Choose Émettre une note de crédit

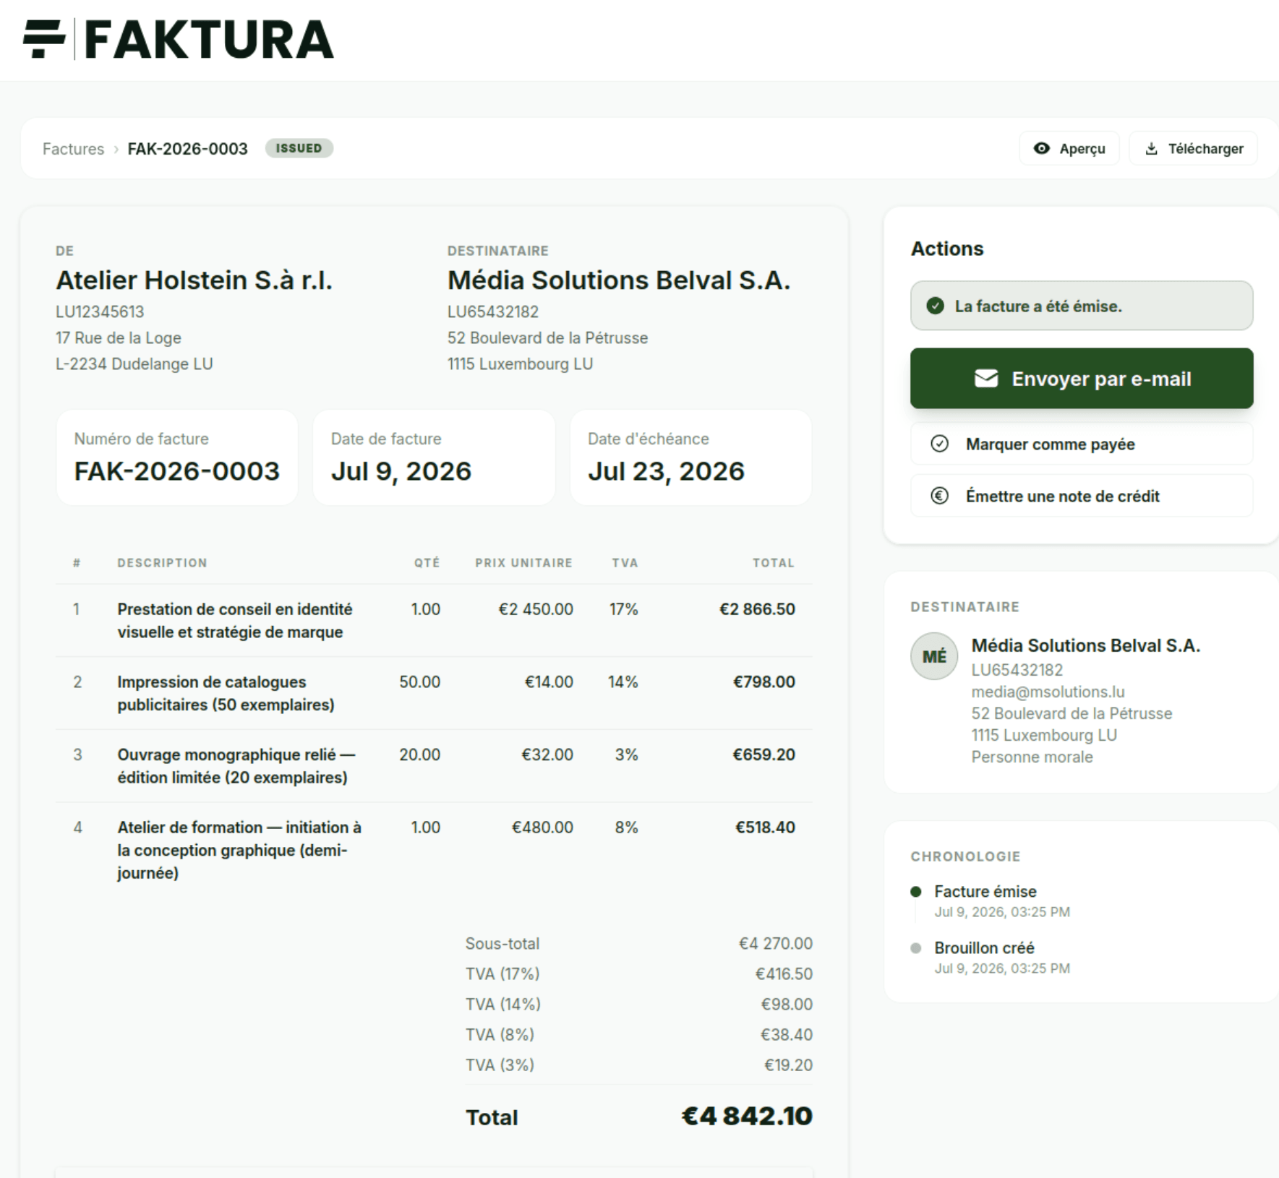tap(1082, 496)
